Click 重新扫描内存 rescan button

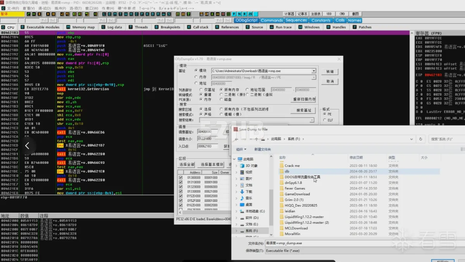(304, 99)
